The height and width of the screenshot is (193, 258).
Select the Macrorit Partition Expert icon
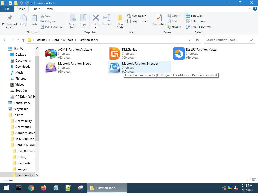[51, 67]
